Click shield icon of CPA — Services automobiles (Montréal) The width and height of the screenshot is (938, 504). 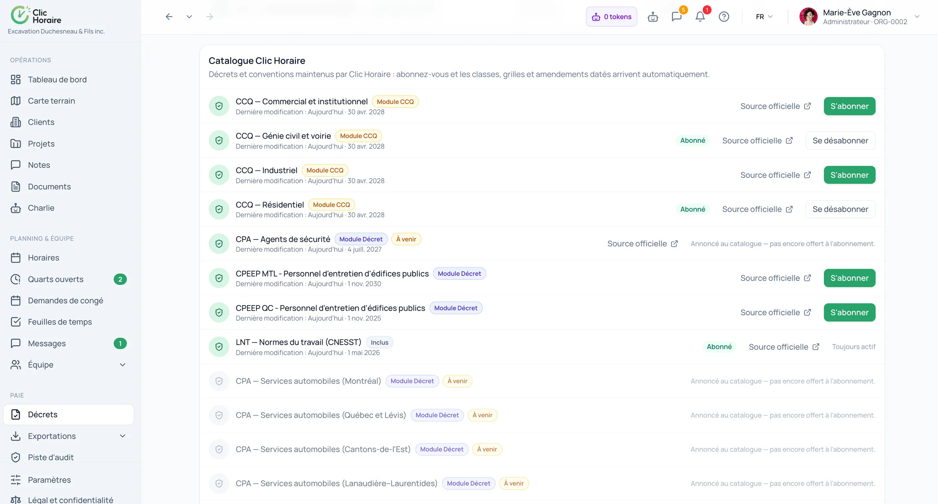coord(219,381)
